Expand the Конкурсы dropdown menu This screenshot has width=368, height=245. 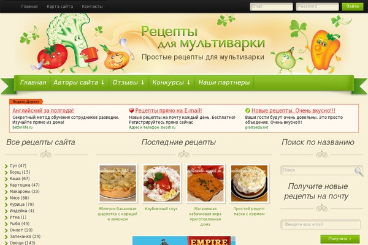click(171, 82)
